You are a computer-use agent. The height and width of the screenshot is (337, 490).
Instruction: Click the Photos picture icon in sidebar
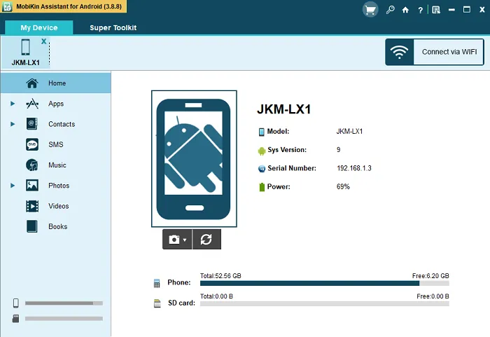point(32,186)
